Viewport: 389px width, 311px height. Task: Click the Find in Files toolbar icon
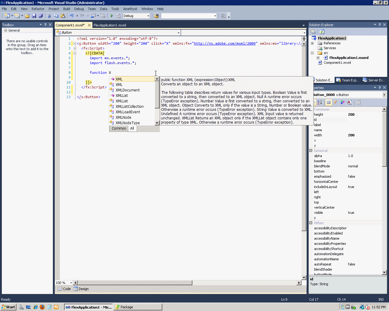click(157, 16)
